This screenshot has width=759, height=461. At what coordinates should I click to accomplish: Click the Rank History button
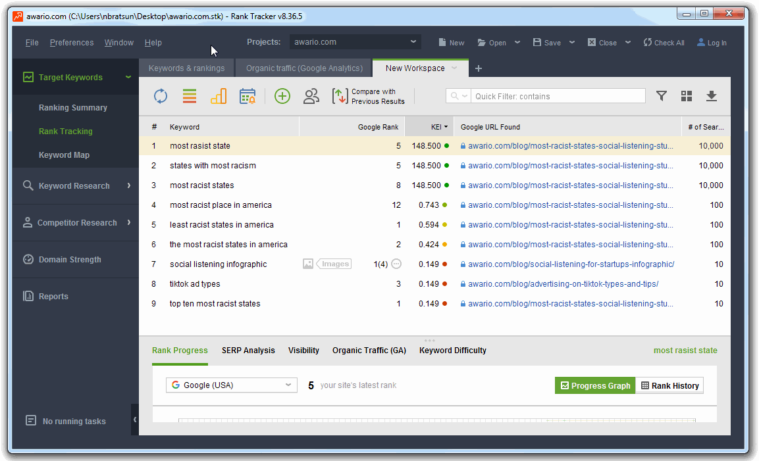point(669,385)
